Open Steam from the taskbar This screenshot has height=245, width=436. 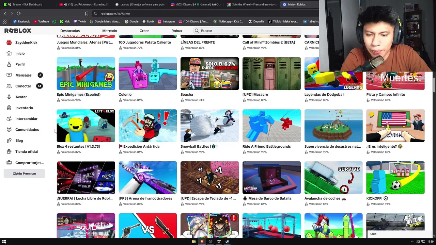227,242
